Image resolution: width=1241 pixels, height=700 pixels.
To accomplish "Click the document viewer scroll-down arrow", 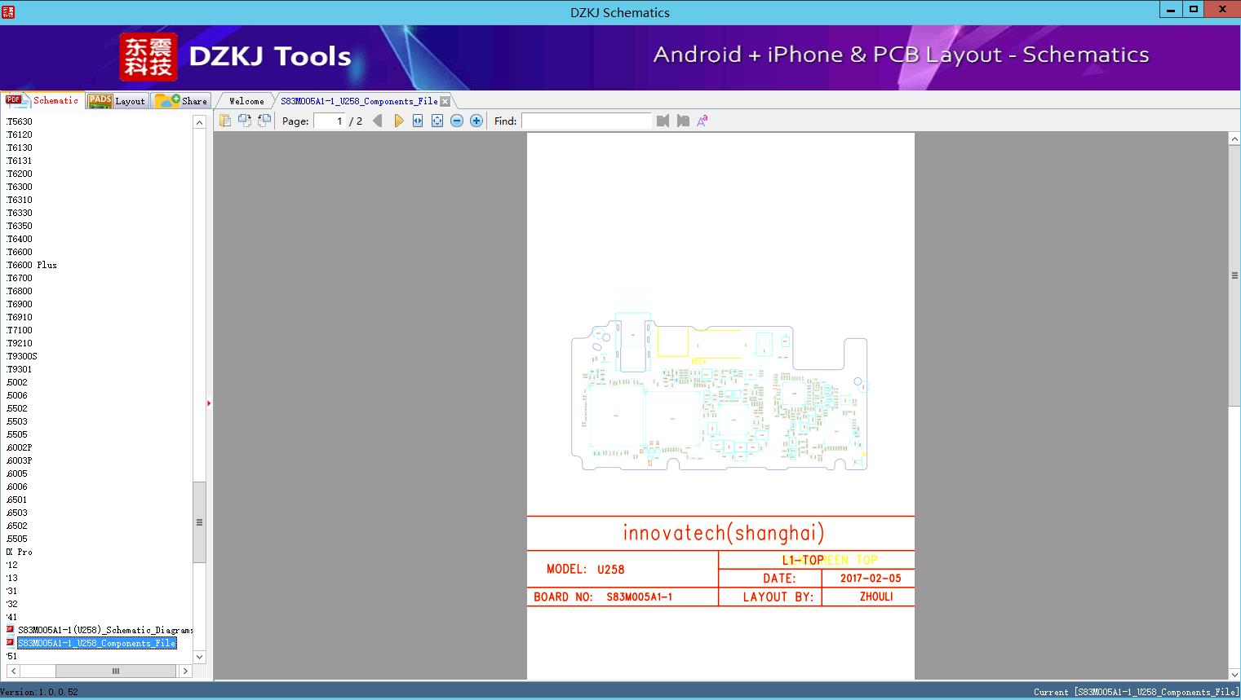I will pyautogui.click(x=1234, y=674).
